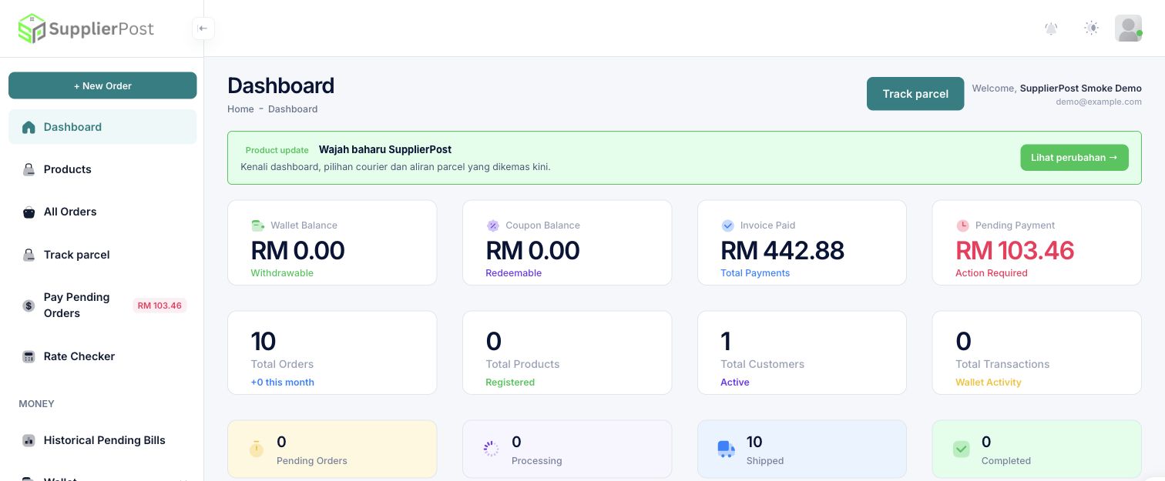Collapse sidebar with the arrow toggle
This screenshot has width=1165, height=481.
(203, 28)
